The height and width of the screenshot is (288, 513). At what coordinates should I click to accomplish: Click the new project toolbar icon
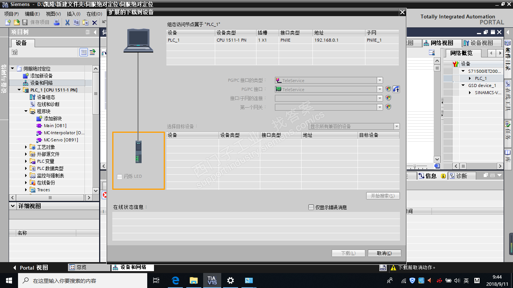[8, 22]
